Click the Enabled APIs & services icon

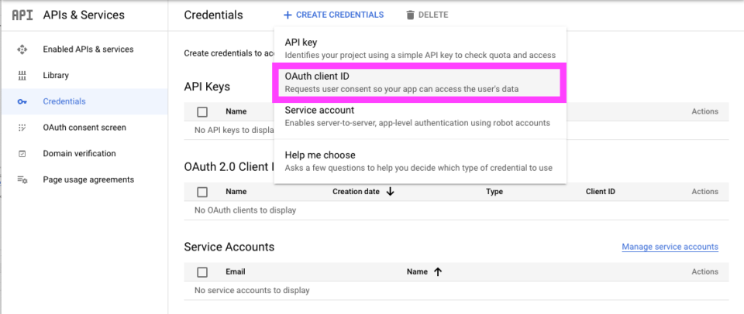[22, 49]
